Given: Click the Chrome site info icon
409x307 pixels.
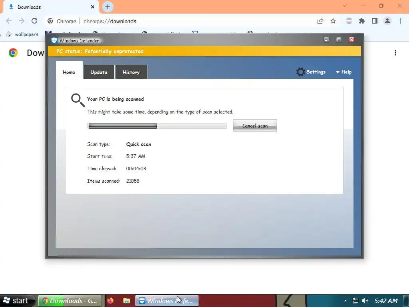Looking at the screenshot, I should [50, 21].
